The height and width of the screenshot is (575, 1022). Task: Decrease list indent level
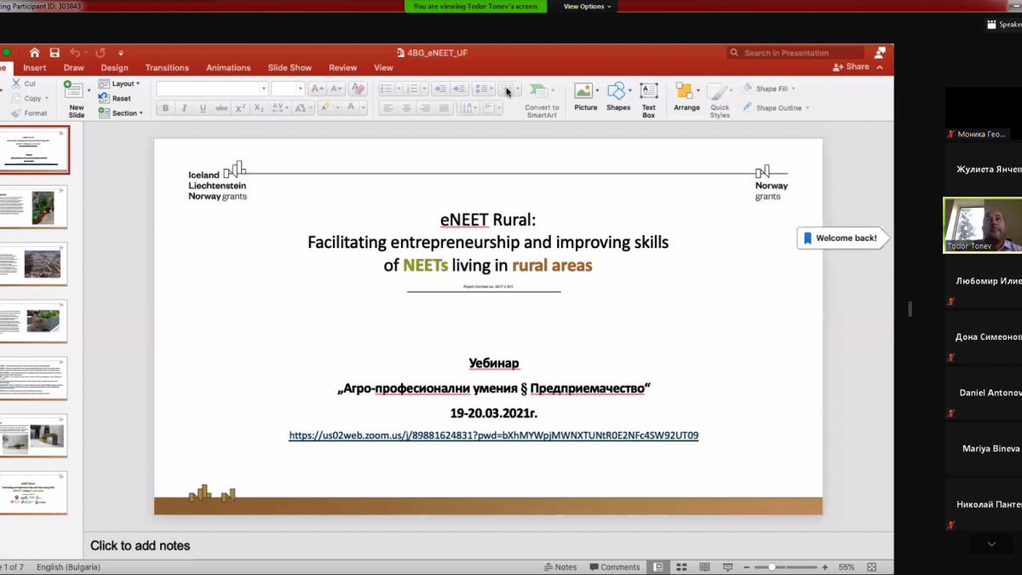tap(439, 89)
